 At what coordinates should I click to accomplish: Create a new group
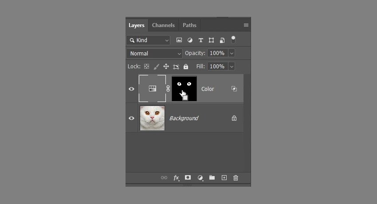point(212,177)
